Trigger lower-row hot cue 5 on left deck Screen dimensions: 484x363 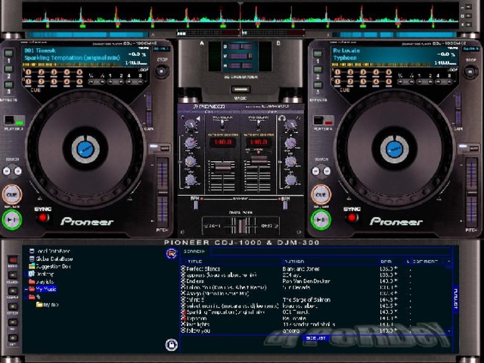pyautogui.click(x=79, y=82)
